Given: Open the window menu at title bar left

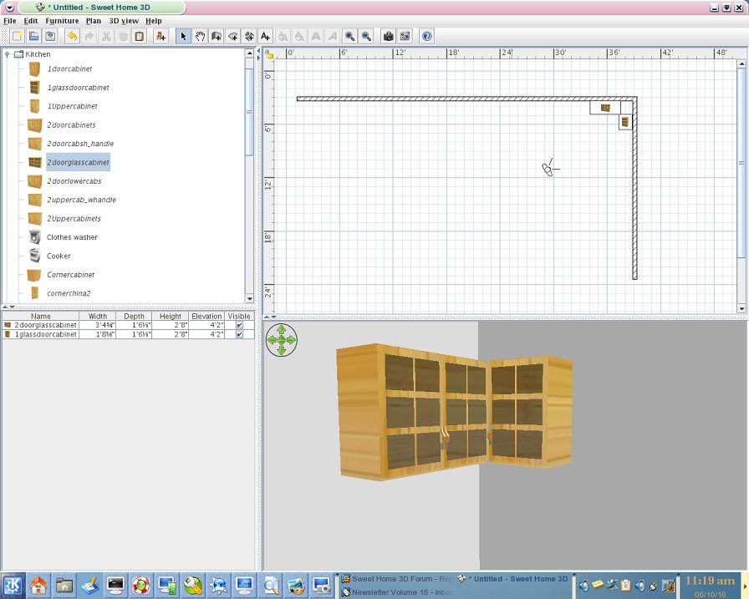Looking at the screenshot, I should point(8,7).
